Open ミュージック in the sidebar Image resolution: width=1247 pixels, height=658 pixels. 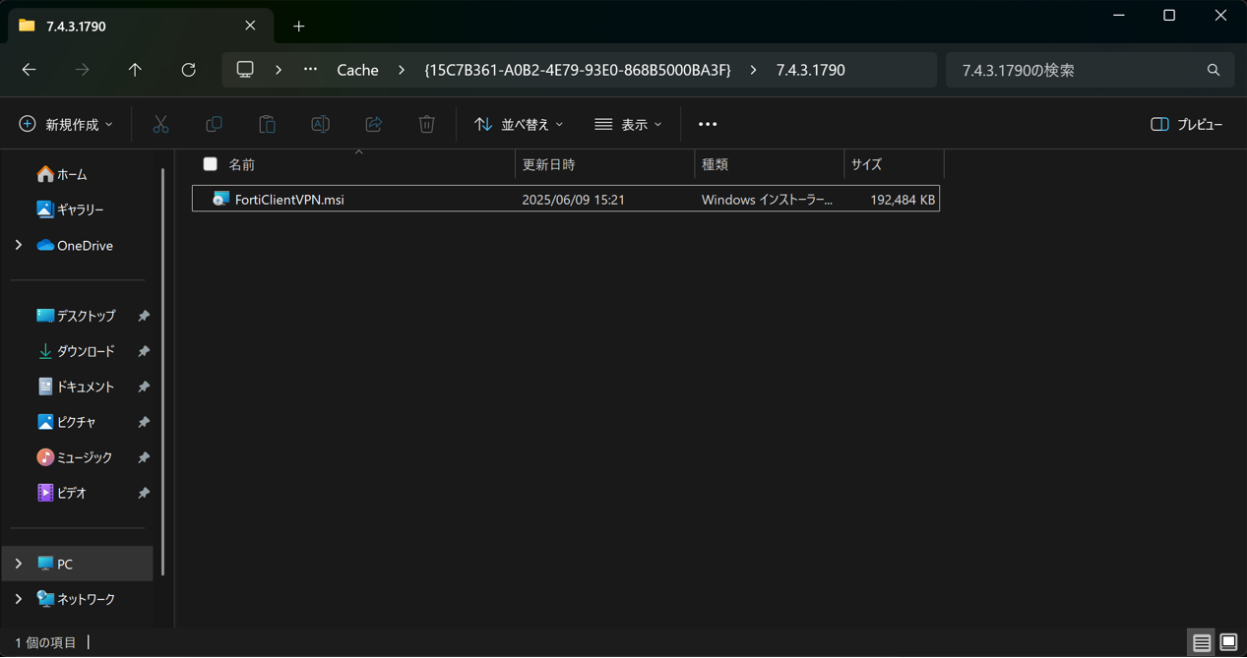pyautogui.click(x=75, y=457)
